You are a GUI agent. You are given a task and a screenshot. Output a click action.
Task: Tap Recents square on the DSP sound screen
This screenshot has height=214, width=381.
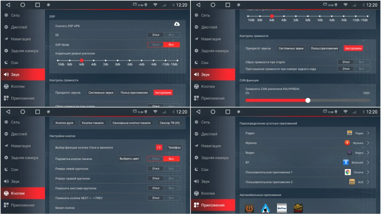point(37,5)
